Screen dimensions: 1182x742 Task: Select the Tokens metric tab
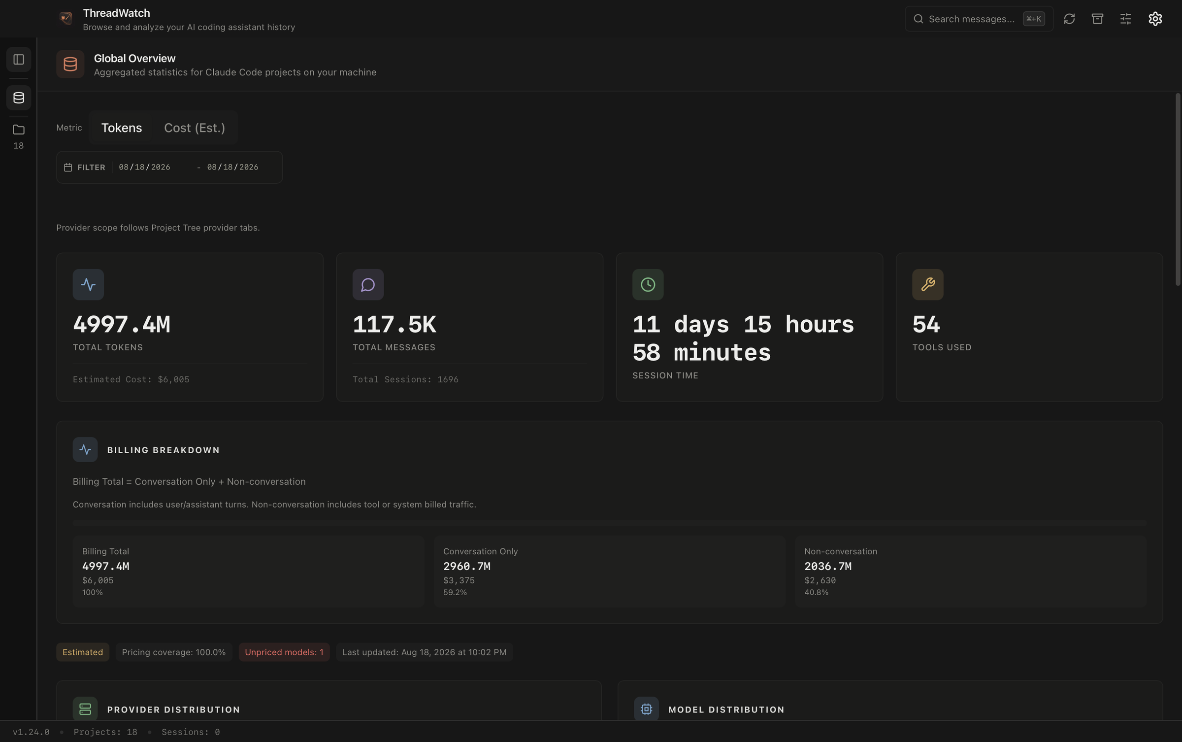coord(122,128)
